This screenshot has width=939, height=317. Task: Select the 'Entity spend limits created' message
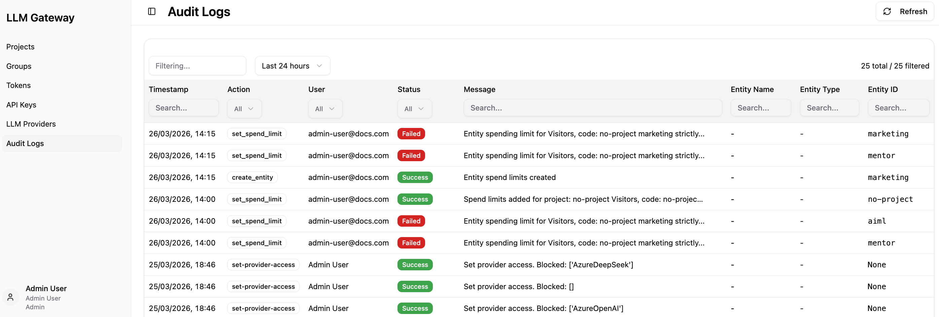click(x=510, y=177)
